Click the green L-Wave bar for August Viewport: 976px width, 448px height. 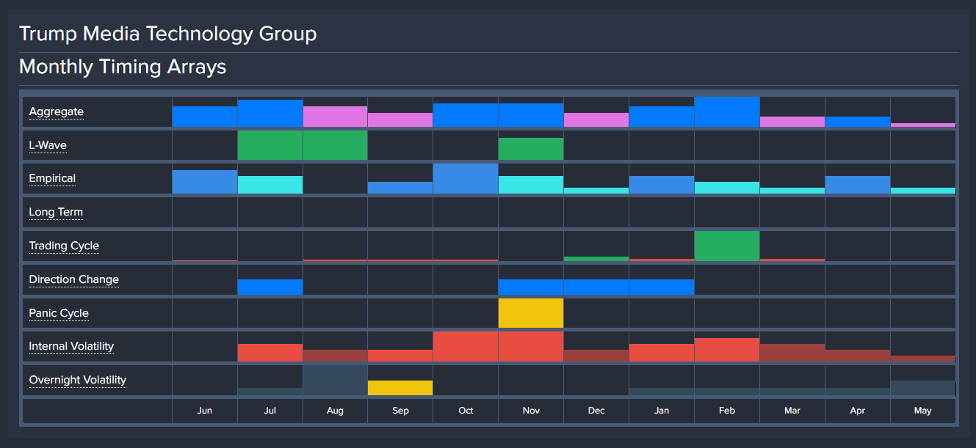[x=335, y=145]
